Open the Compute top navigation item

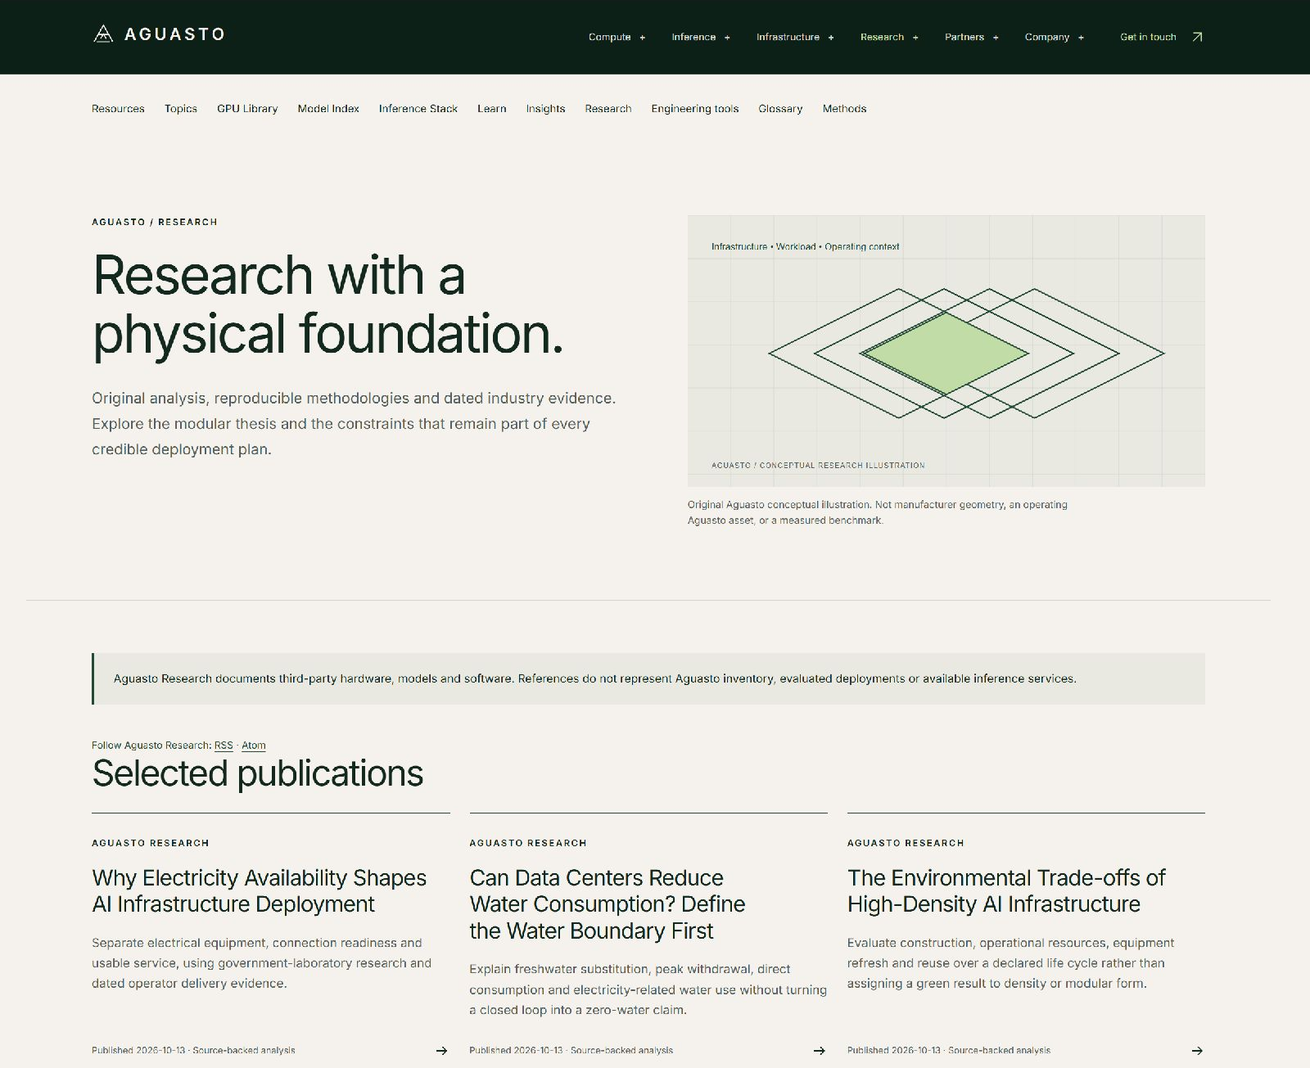[x=609, y=37]
